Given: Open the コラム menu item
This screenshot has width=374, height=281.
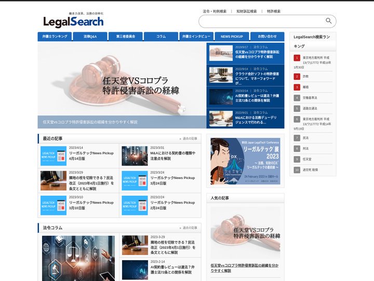Looking at the screenshot, I should (x=161, y=36).
